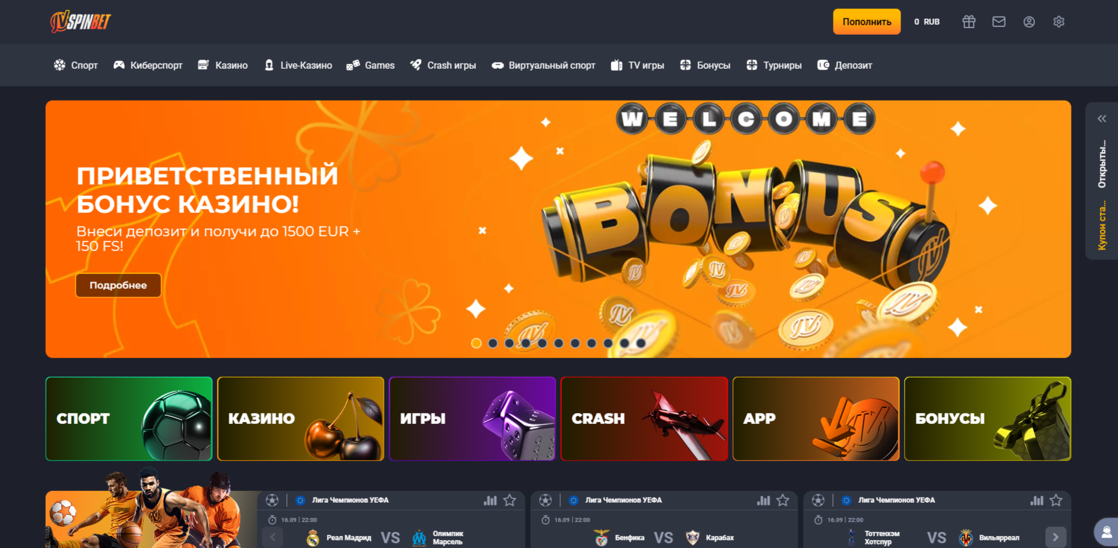
Task: Open the settings gear icon
Action: point(1059,22)
